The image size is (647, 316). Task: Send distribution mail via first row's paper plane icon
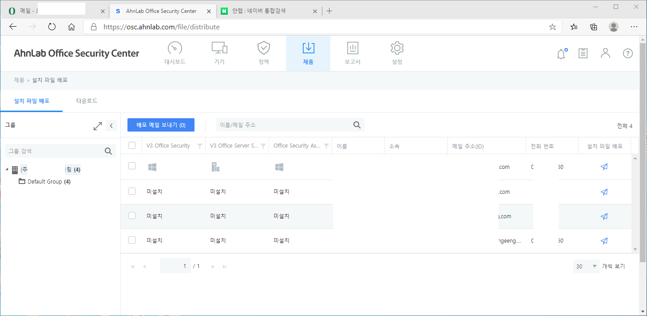pyautogui.click(x=604, y=167)
